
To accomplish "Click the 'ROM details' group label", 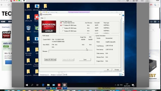I will point(46,36).
